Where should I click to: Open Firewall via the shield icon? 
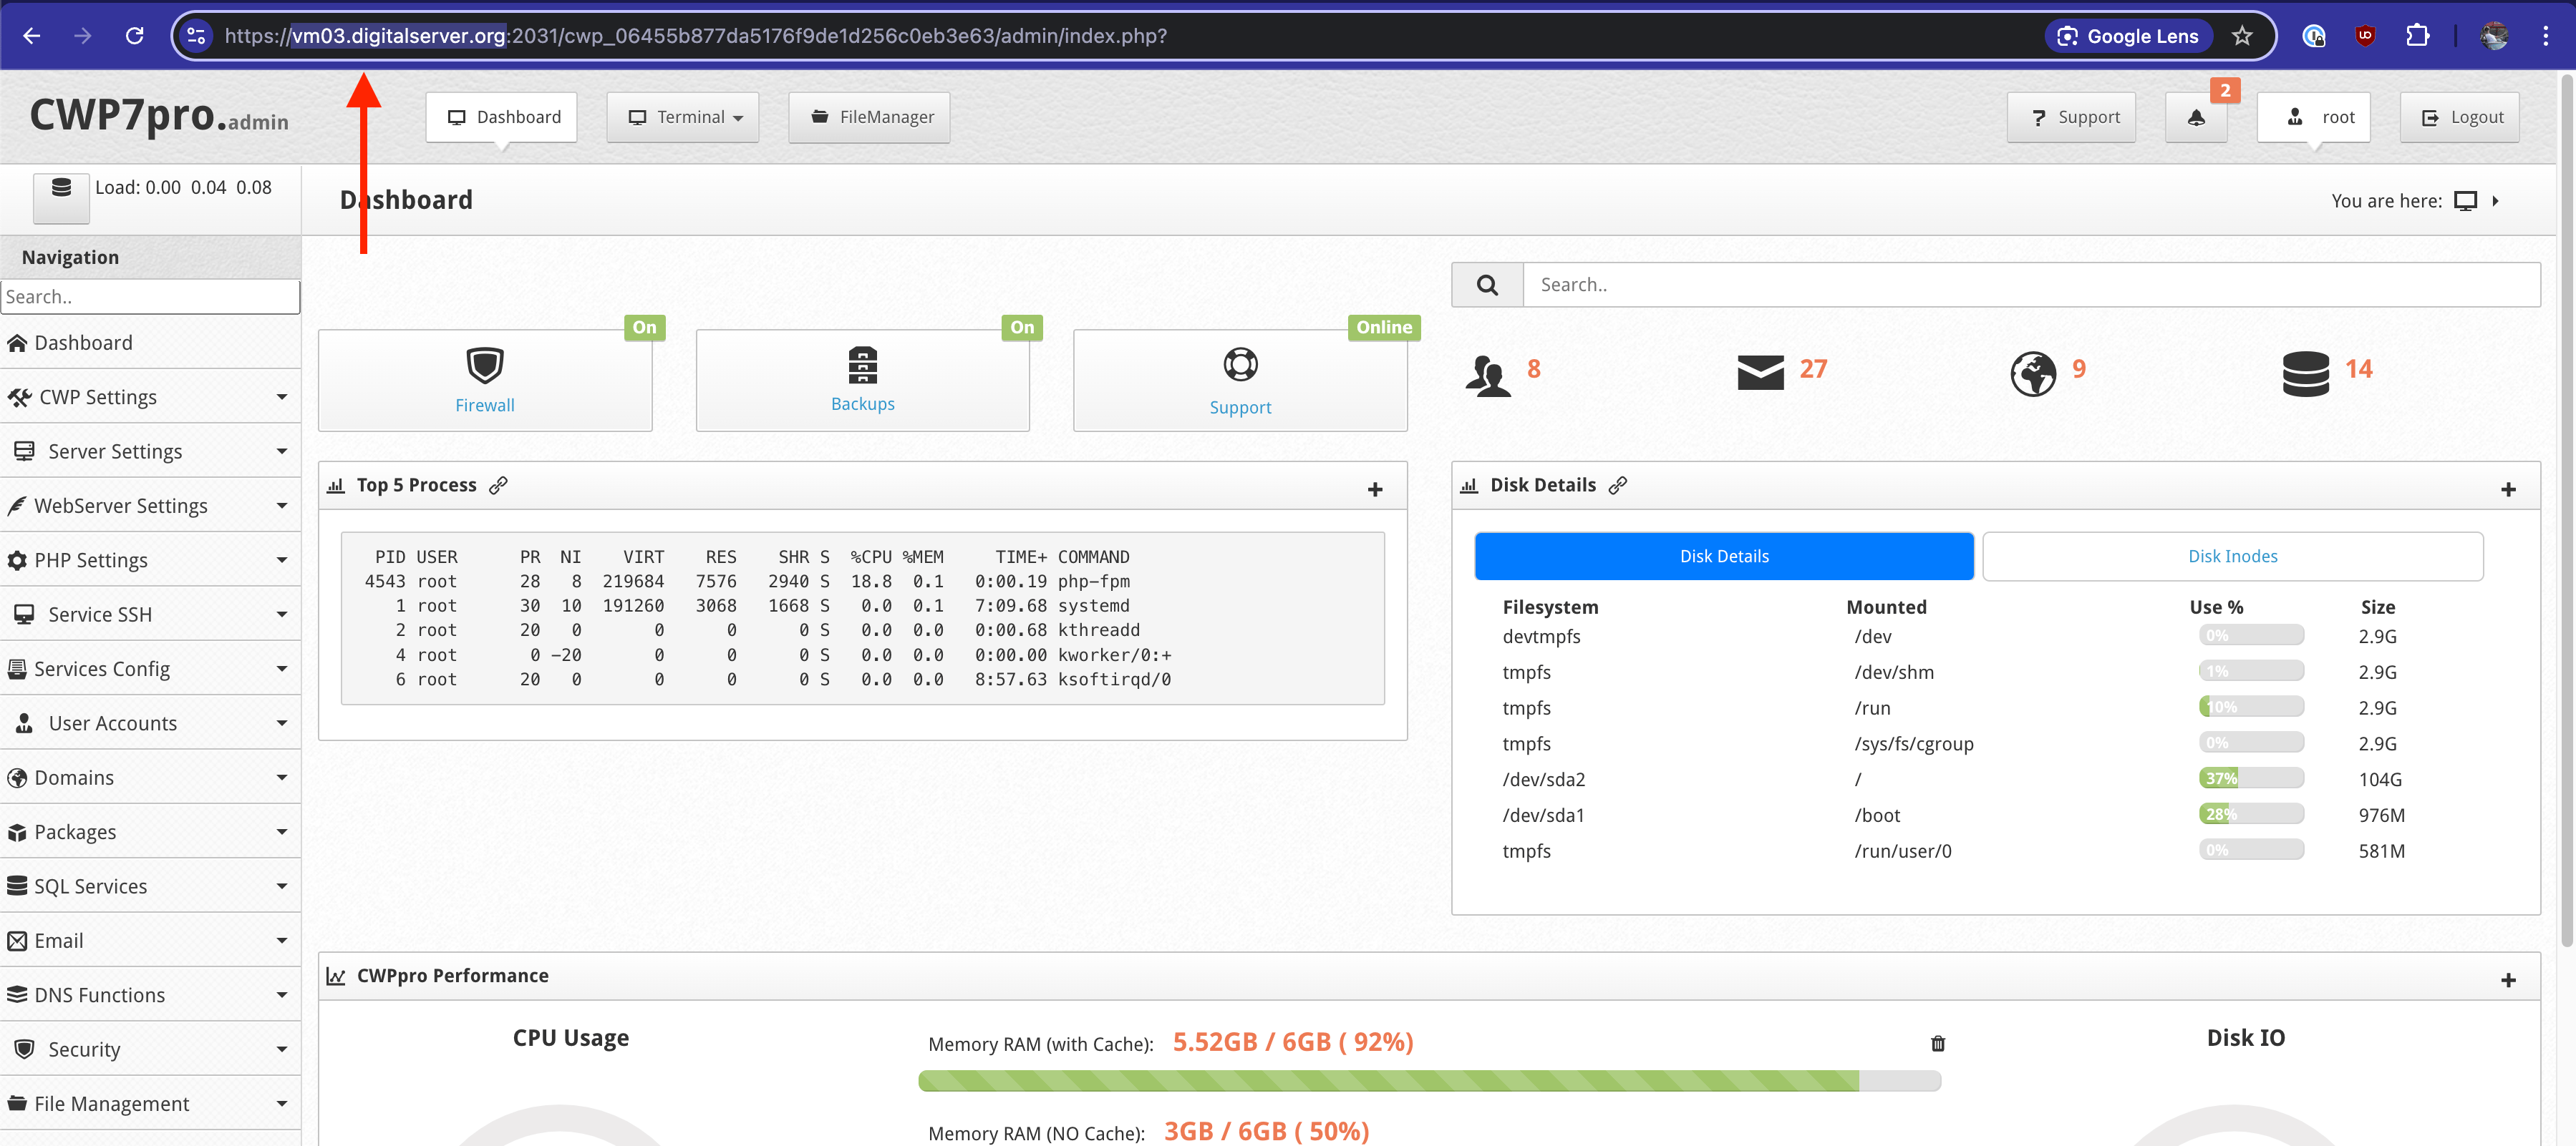click(x=485, y=365)
